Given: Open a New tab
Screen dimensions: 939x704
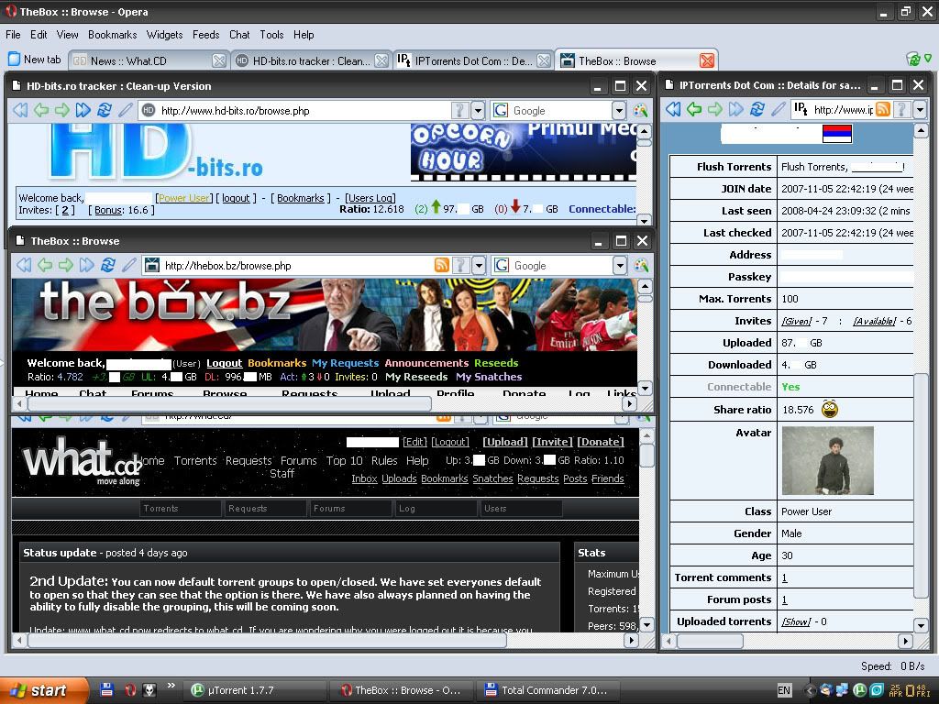Looking at the screenshot, I should [35, 60].
